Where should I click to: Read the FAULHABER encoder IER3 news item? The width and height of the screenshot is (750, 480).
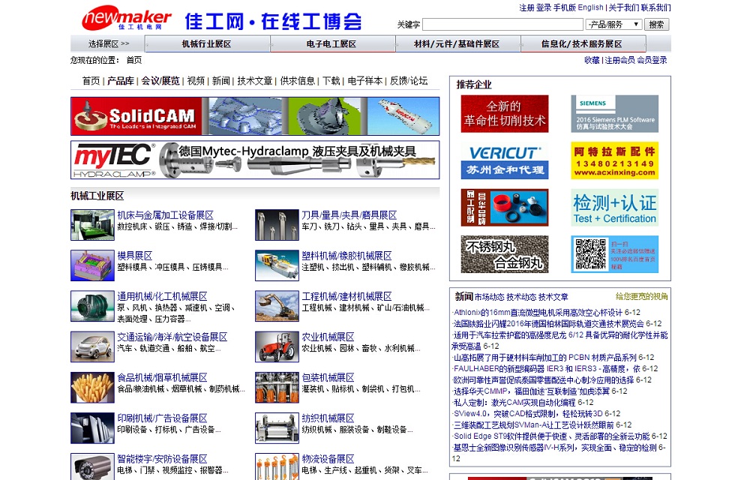tap(547, 369)
